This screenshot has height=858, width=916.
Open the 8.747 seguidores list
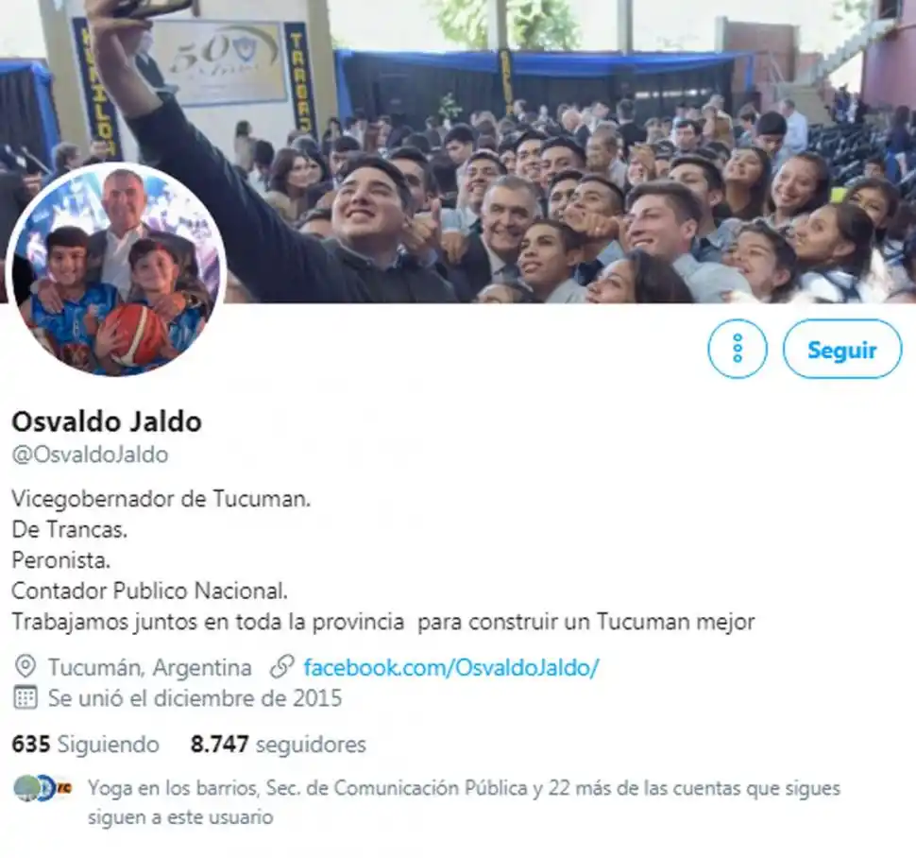point(278,744)
